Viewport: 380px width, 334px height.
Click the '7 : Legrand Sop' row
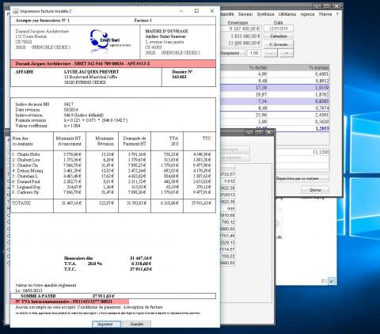coord(113,187)
